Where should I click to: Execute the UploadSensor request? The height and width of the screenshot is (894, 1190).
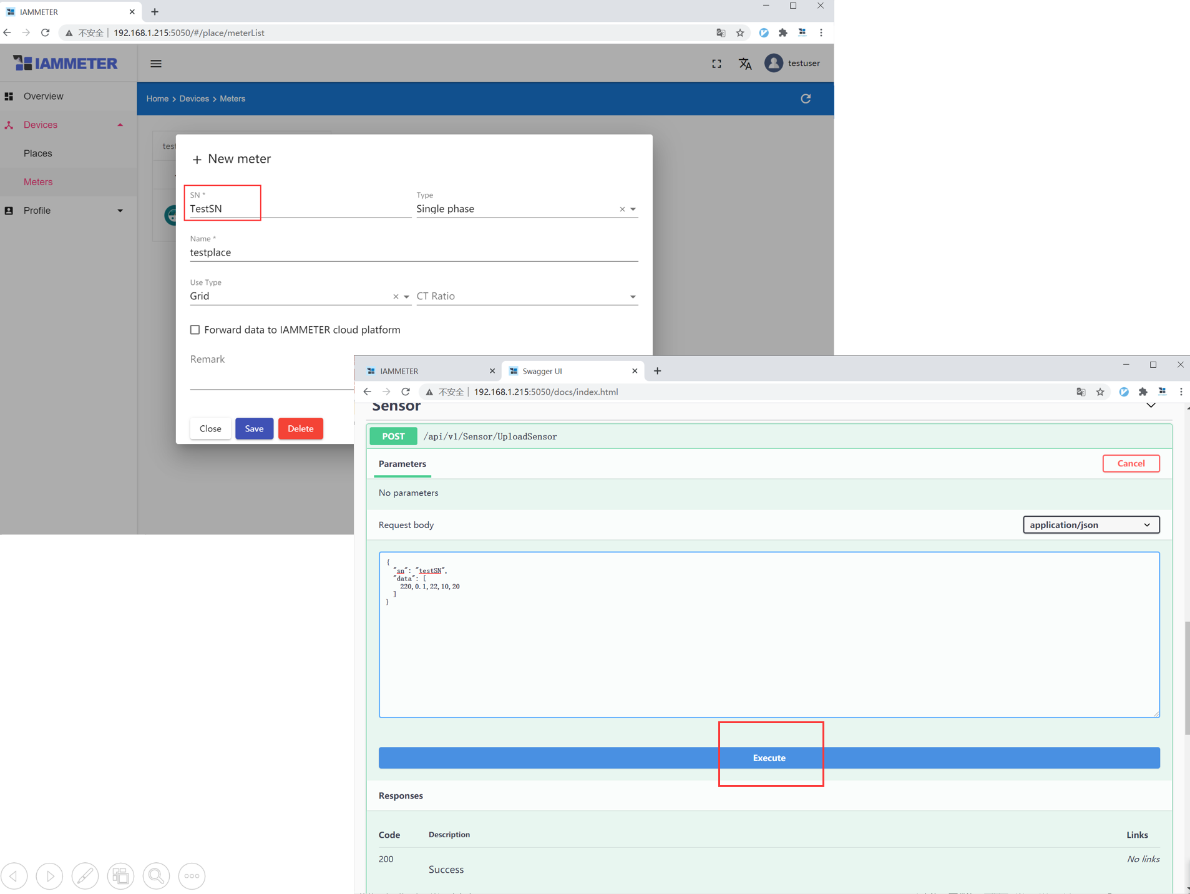(769, 757)
